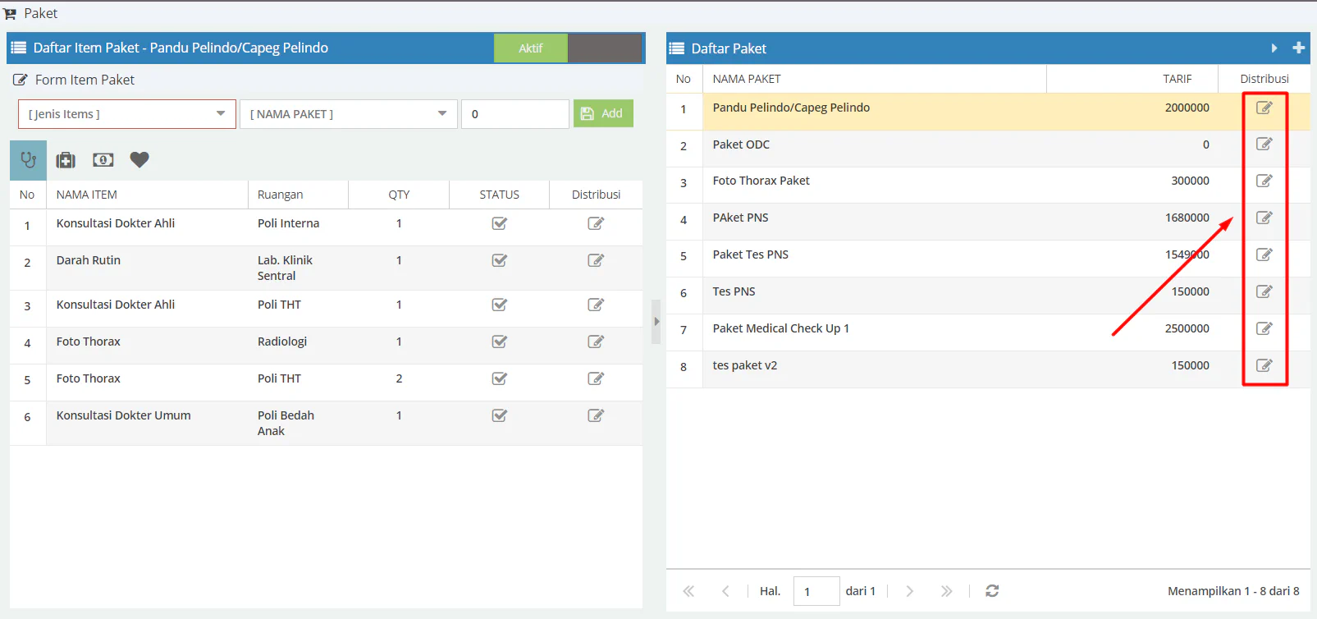
Task: Click the Form Item Paket heading
Action: 85,80
